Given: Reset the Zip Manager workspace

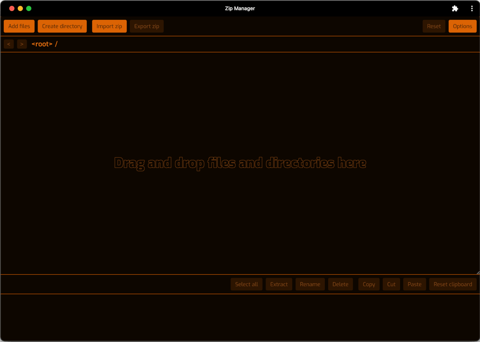Looking at the screenshot, I should point(433,26).
